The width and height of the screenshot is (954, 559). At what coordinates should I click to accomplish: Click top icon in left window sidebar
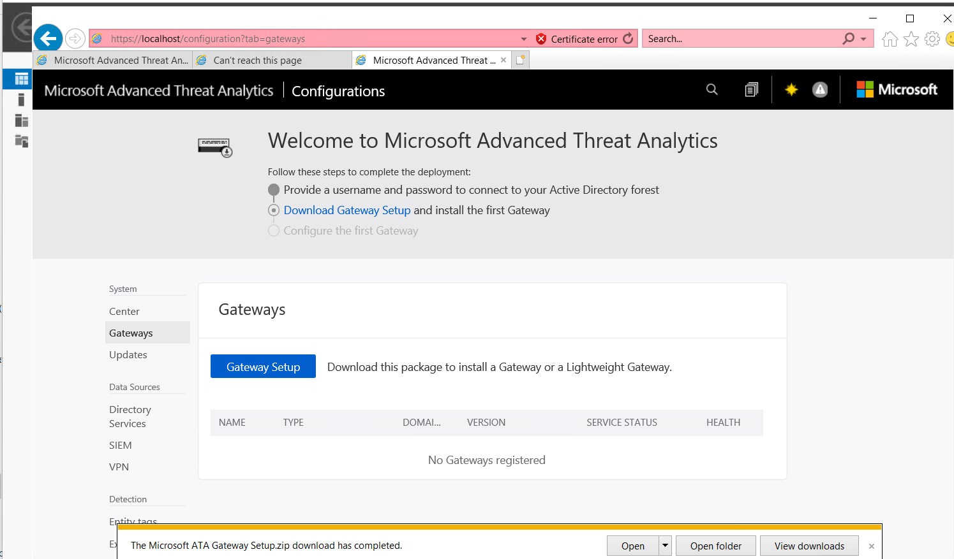point(22,79)
